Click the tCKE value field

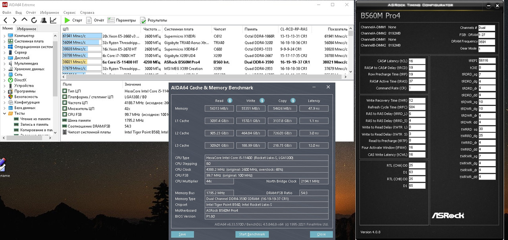pyautogui.click(x=487, y=68)
